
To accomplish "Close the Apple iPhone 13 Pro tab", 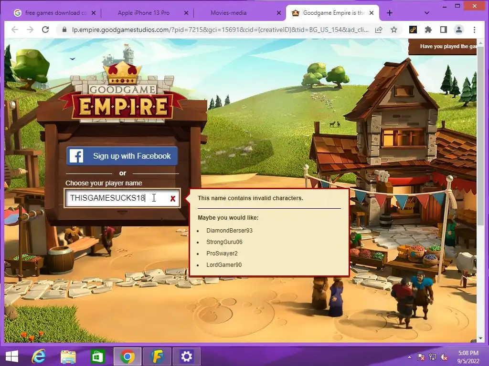I will 186,13.
